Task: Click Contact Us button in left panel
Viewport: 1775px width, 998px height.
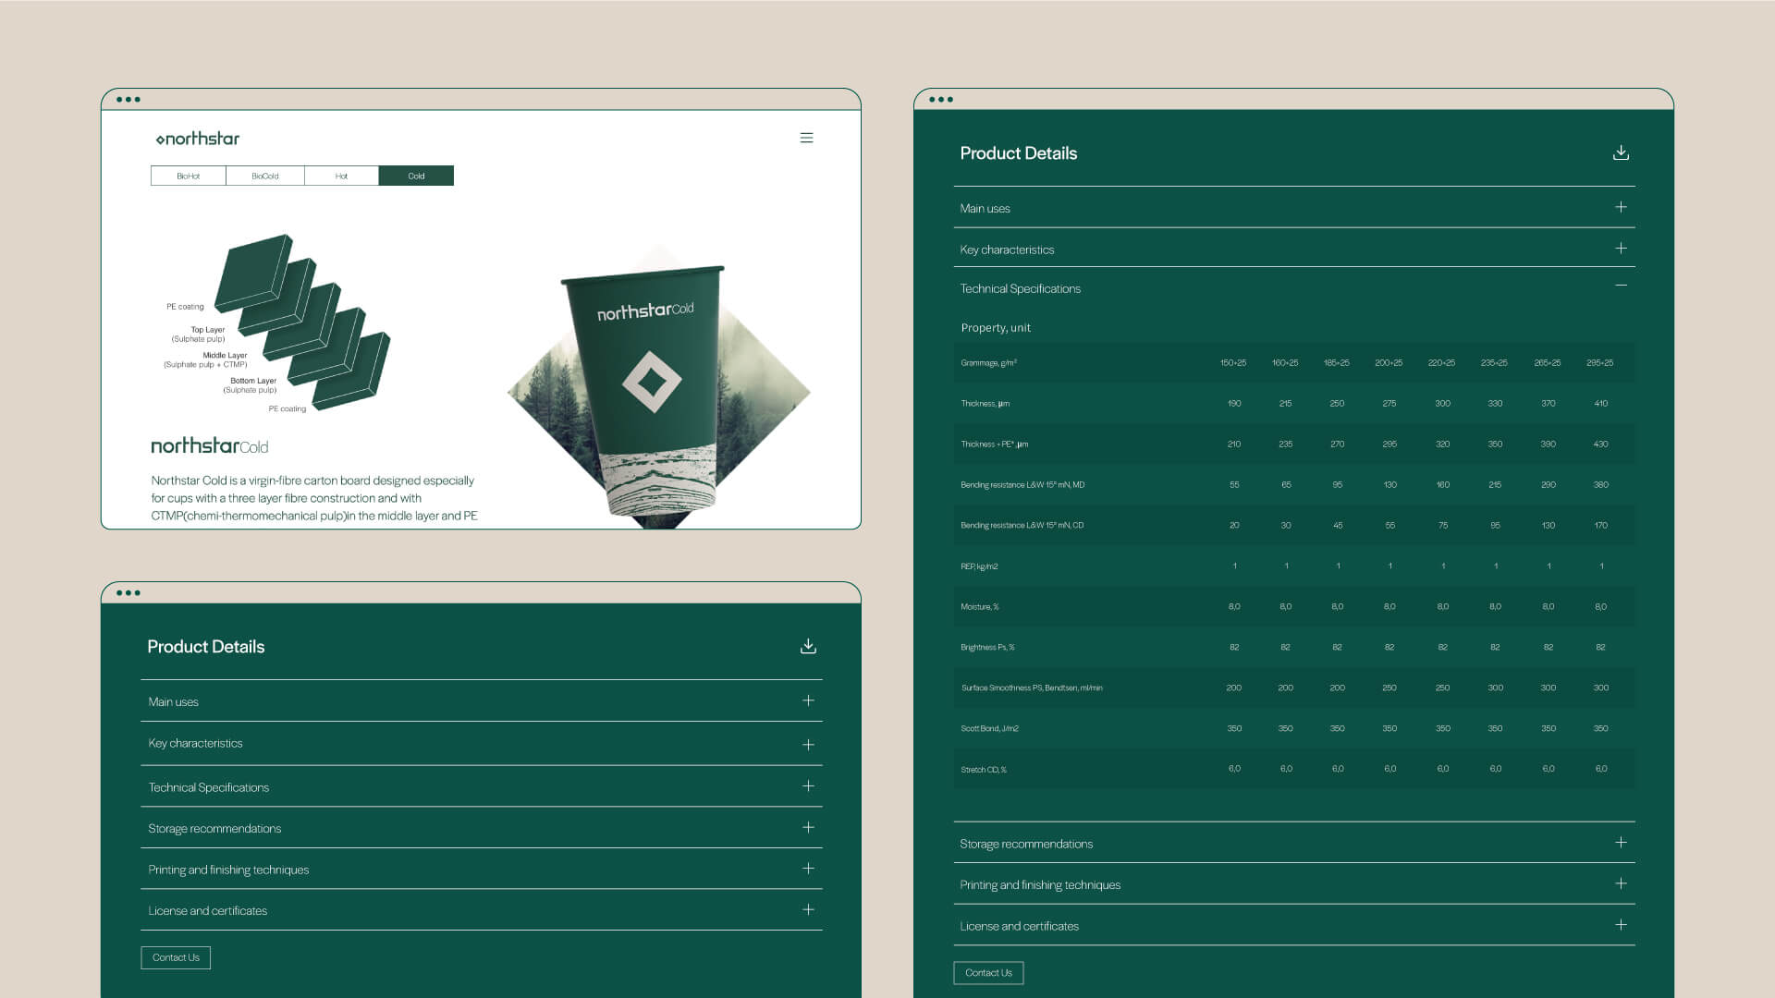Action: pos(176,957)
